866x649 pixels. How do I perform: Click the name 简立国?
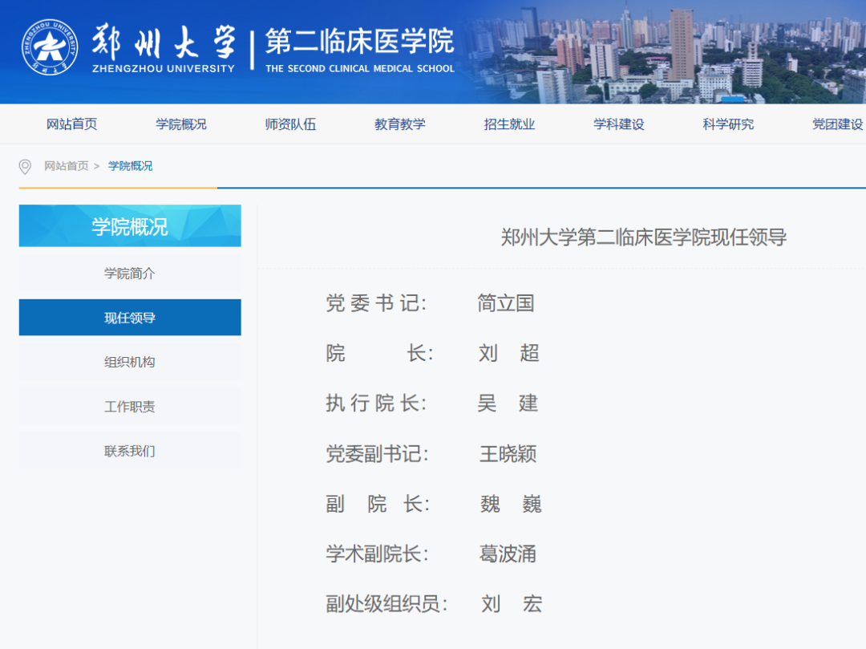506,303
